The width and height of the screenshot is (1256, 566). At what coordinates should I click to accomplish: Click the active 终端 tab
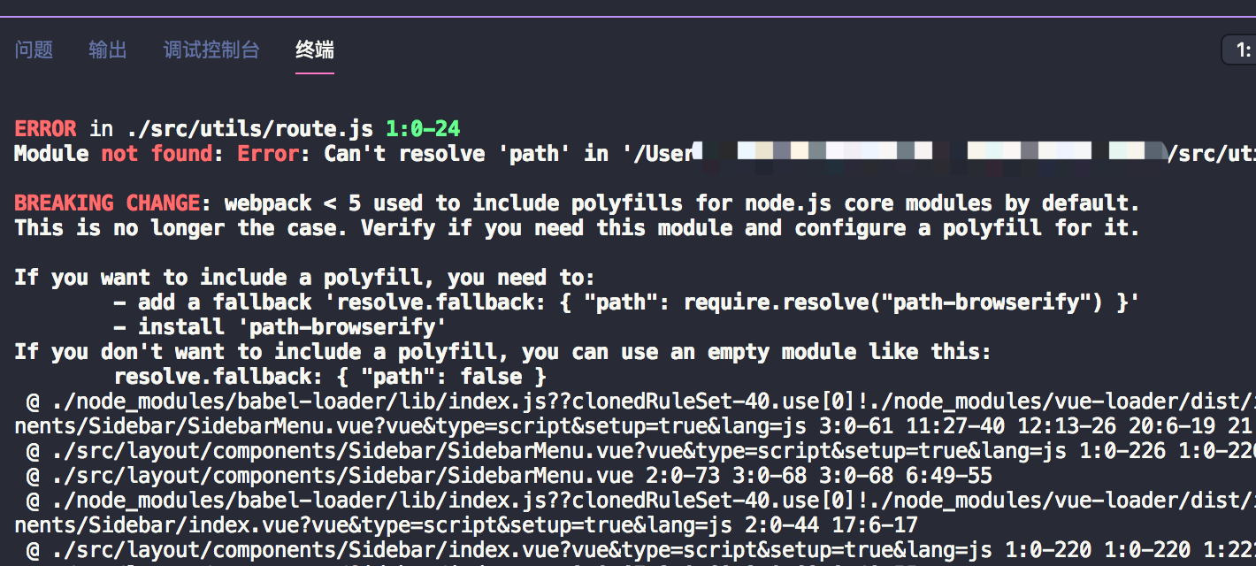click(x=315, y=50)
